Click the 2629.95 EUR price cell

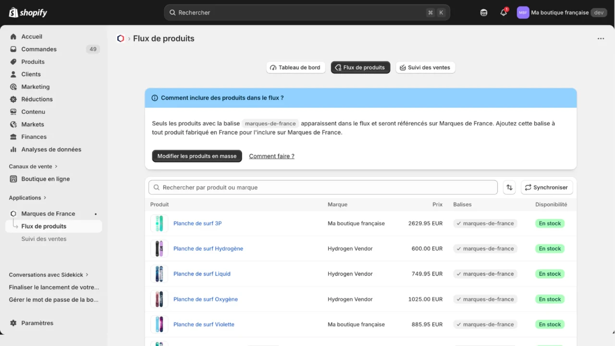425,223
